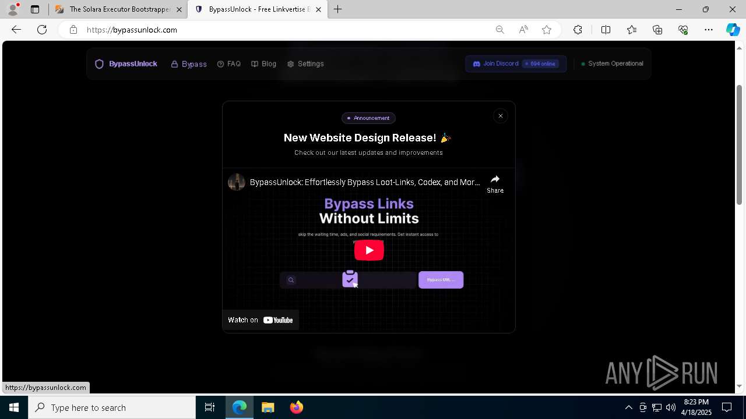
Task: Click the System Operational status text
Action: coord(615,63)
